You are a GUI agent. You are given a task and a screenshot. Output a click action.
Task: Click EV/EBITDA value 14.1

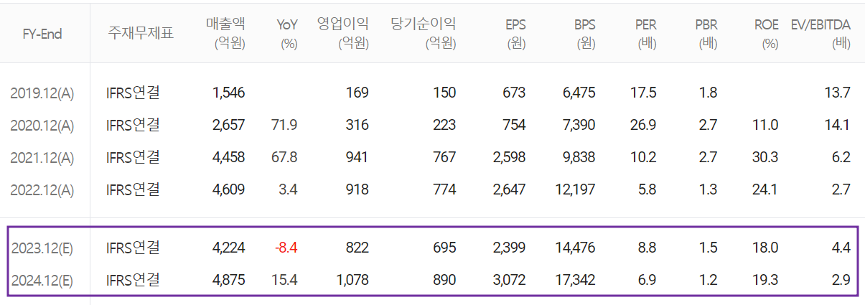coord(838,125)
